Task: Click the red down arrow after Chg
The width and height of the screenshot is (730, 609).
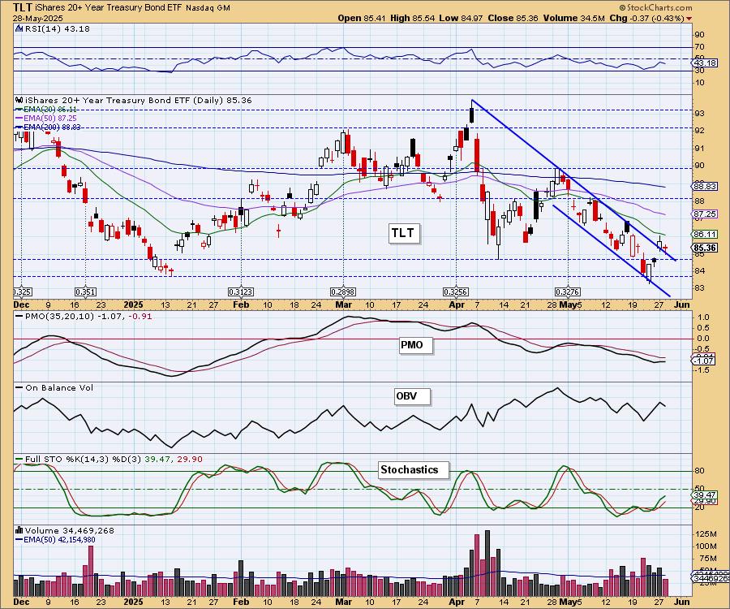Action: pos(689,19)
